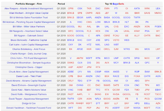Image resolution: width=164 pixels, height=111 pixels.
Task: Open David Rolfe - Wedgewood Partners
Action: (29, 94)
